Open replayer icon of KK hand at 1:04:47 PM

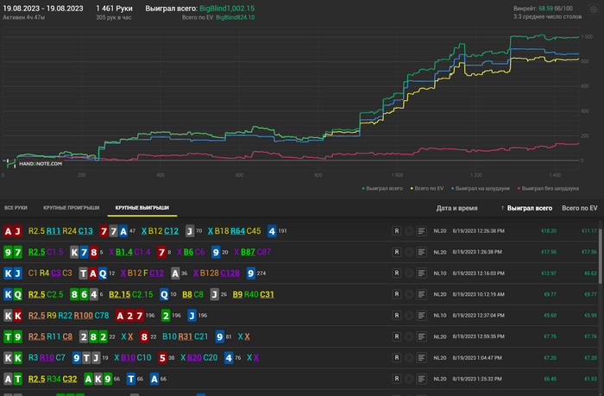tap(409, 358)
